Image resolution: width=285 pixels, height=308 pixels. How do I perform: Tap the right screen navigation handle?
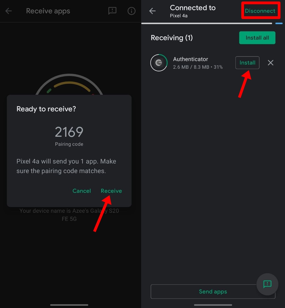pos(213,305)
